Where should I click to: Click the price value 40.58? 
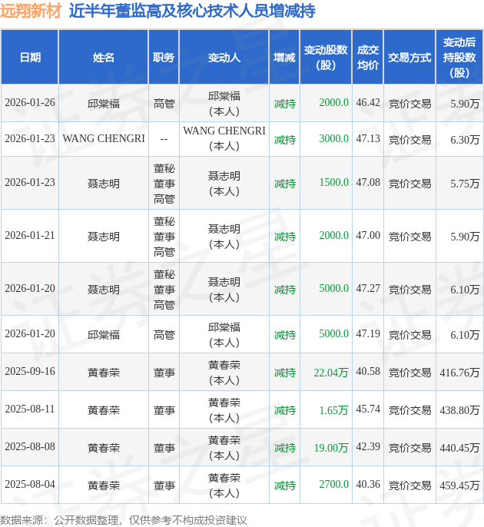point(368,371)
